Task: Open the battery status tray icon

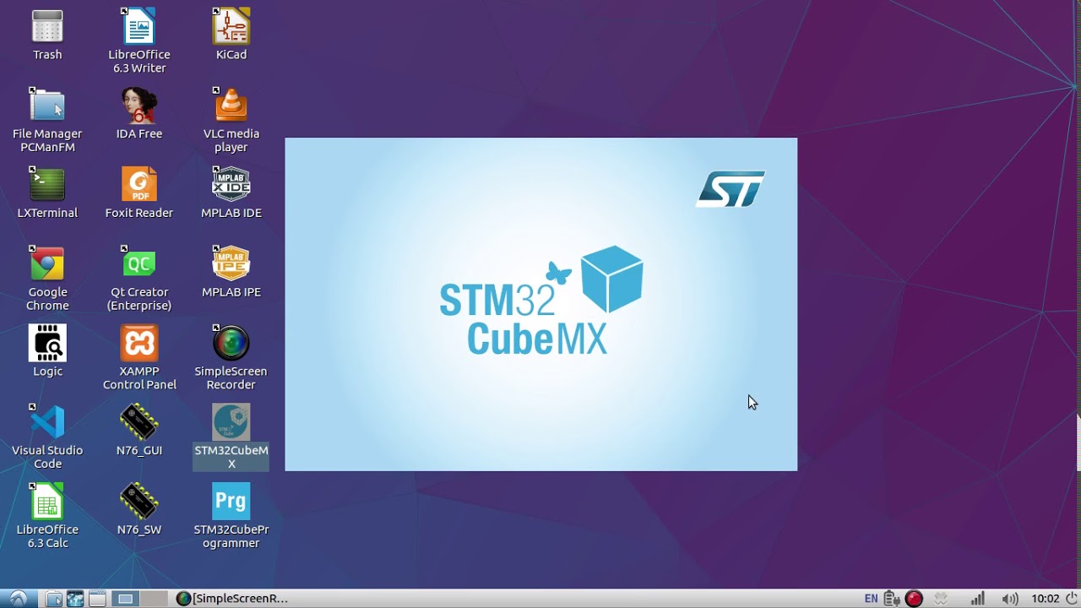Action: 892,599
